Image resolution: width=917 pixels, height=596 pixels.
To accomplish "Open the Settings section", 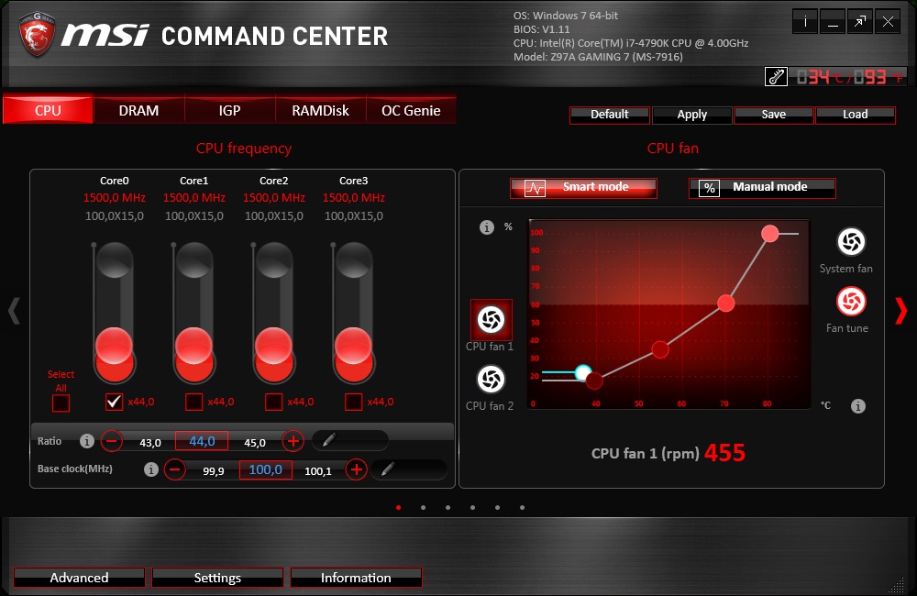I will pos(217,578).
